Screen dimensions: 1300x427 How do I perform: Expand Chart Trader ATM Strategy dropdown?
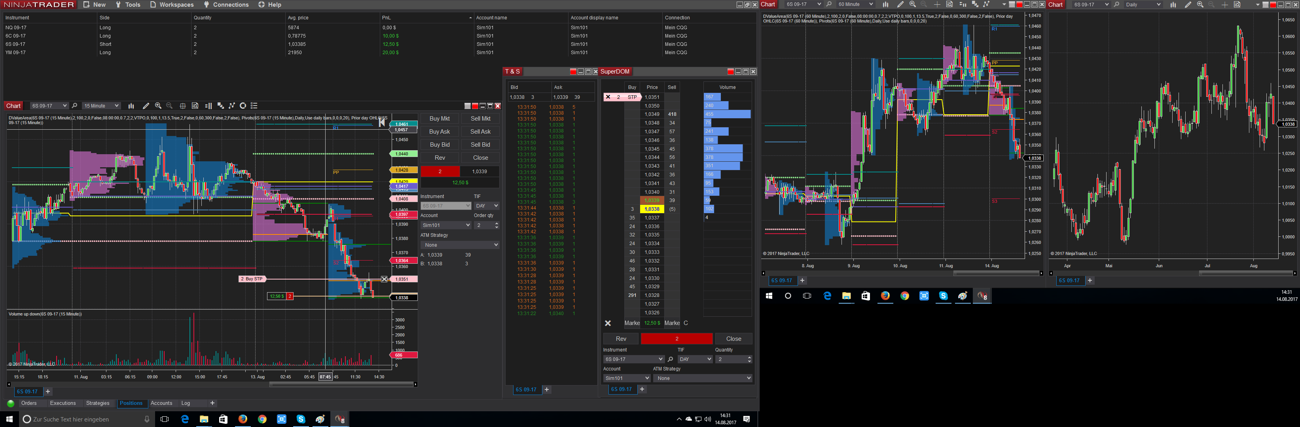(x=460, y=245)
